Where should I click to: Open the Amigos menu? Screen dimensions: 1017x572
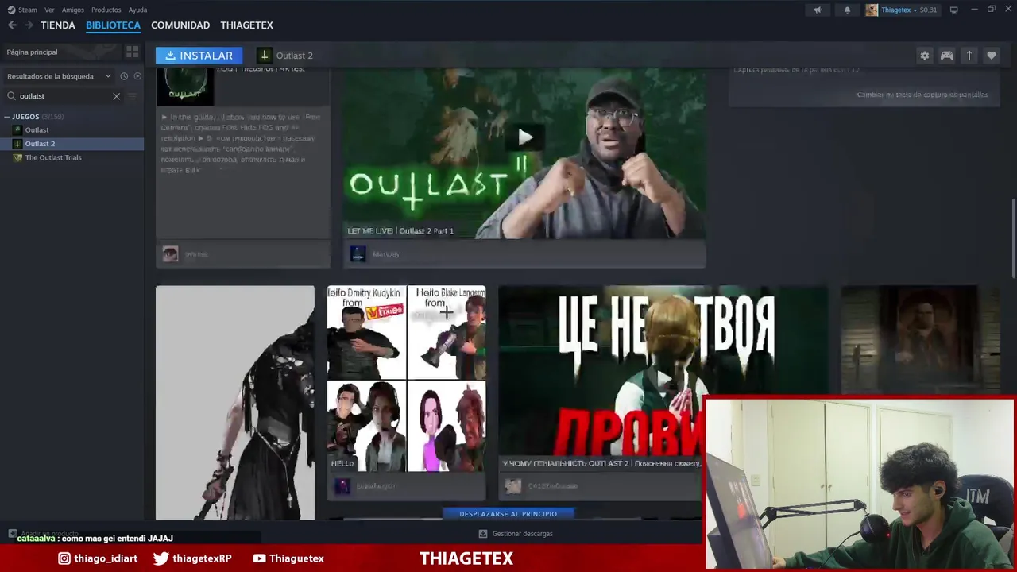73,10
